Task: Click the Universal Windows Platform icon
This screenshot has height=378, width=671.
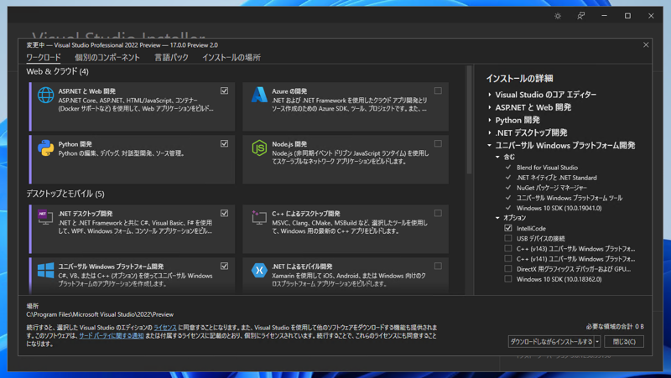Action: coord(45,271)
